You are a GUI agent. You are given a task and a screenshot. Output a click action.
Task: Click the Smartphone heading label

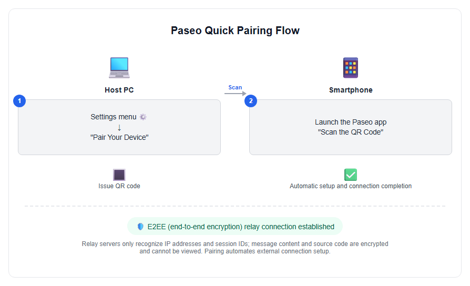pyautogui.click(x=351, y=90)
